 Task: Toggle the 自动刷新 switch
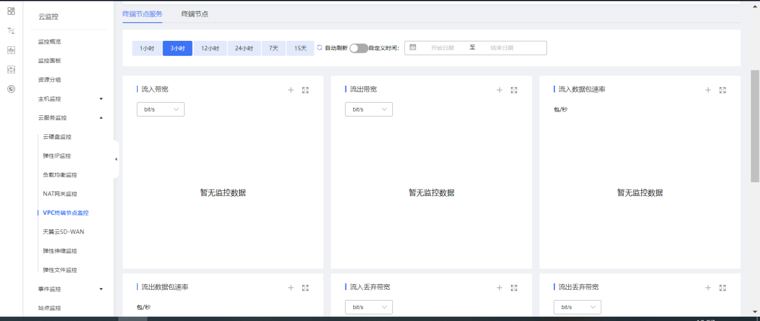358,48
